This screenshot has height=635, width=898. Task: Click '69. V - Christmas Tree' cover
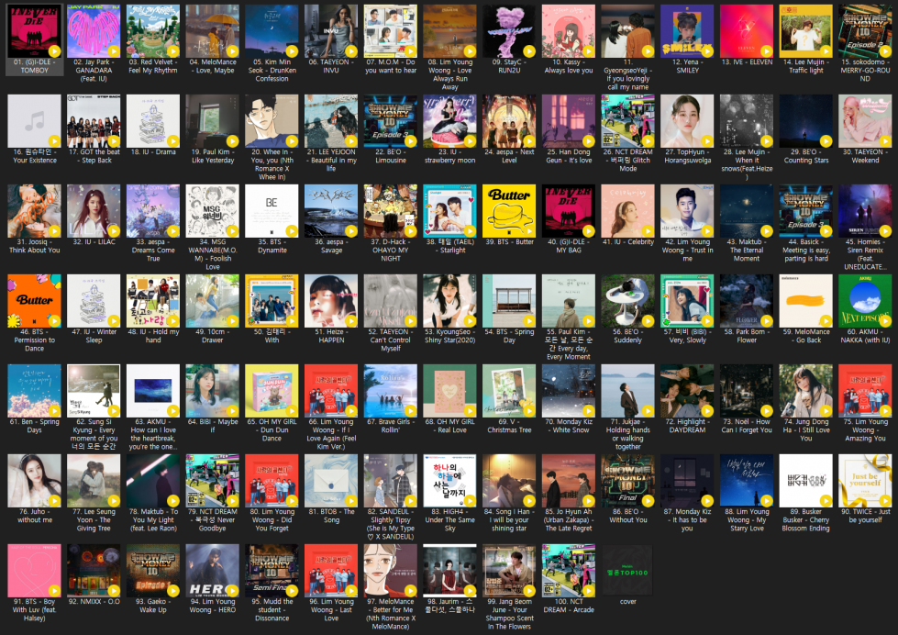(x=509, y=391)
